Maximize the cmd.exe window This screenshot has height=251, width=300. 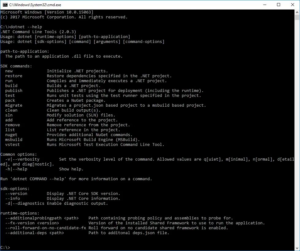279,5
